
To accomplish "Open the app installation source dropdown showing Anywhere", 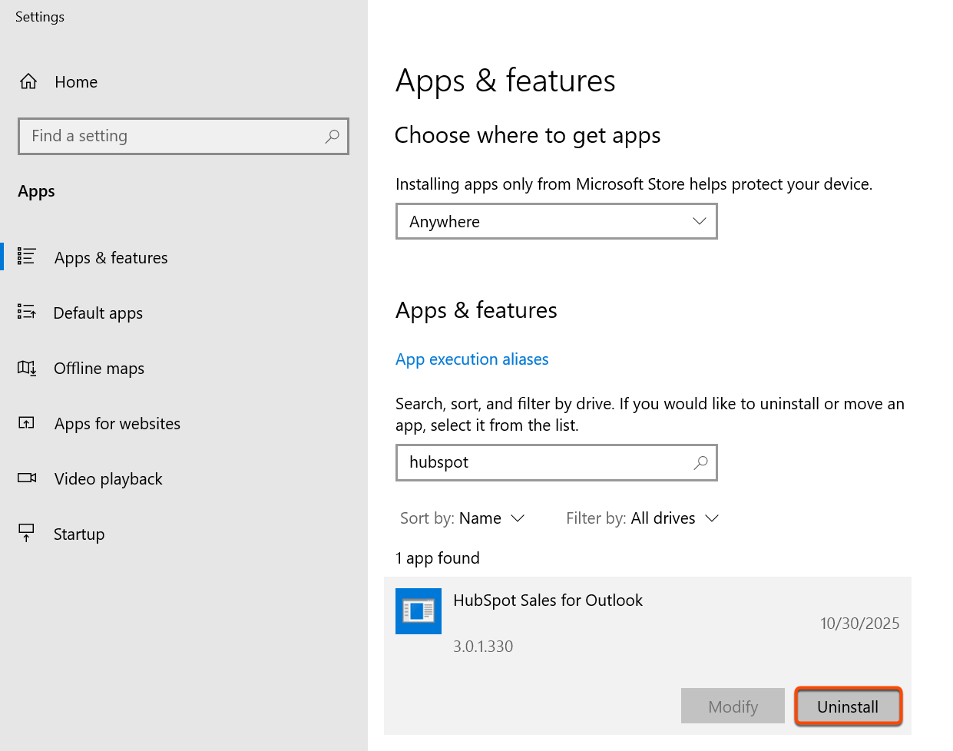I will coord(556,221).
